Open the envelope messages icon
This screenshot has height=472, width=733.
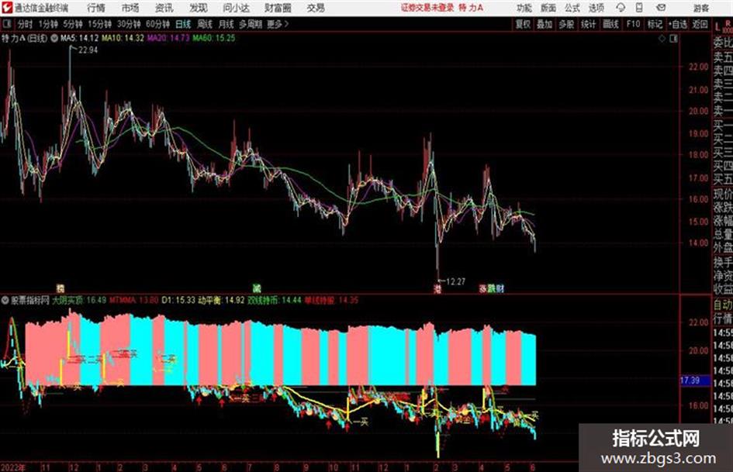[x=661, y=8]
